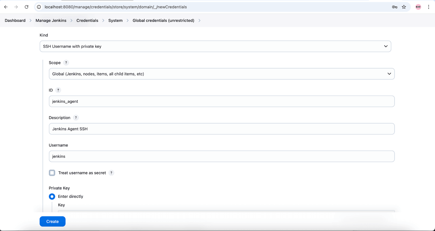This screenshot has height=231, width=435.
Task: Expand the chevron after Global credentials breadcrumb
Action: (199, 20)
